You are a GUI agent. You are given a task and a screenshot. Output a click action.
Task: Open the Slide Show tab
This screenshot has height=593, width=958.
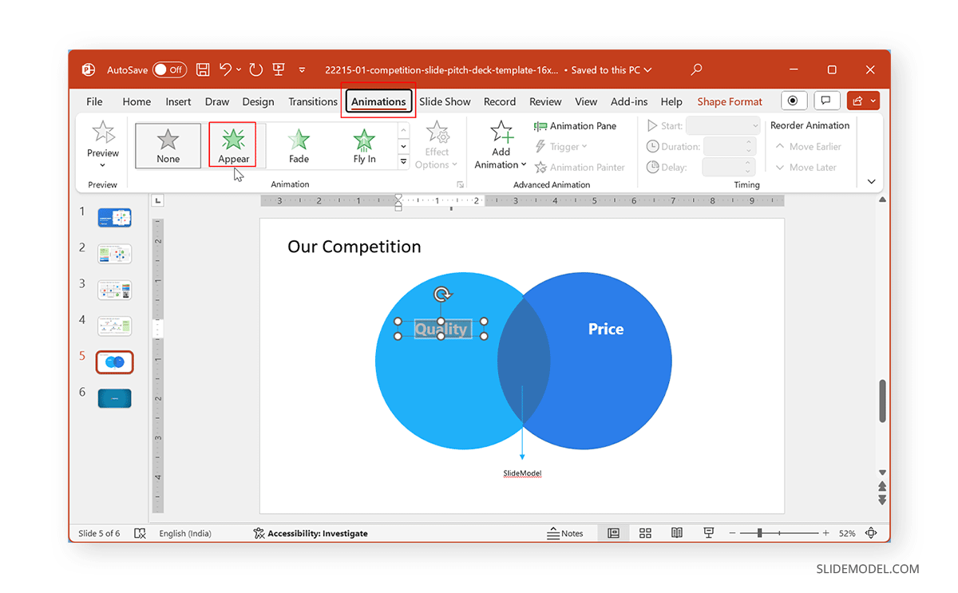point(445,101)
